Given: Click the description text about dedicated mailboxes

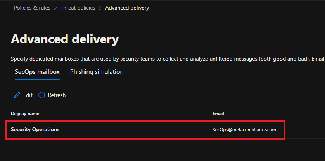Looking at the screenshot, I should [x=168, y=59].
